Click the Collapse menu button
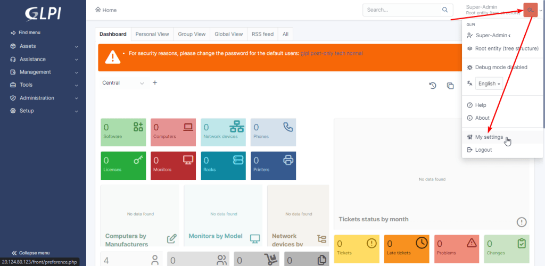 [30, 253]
